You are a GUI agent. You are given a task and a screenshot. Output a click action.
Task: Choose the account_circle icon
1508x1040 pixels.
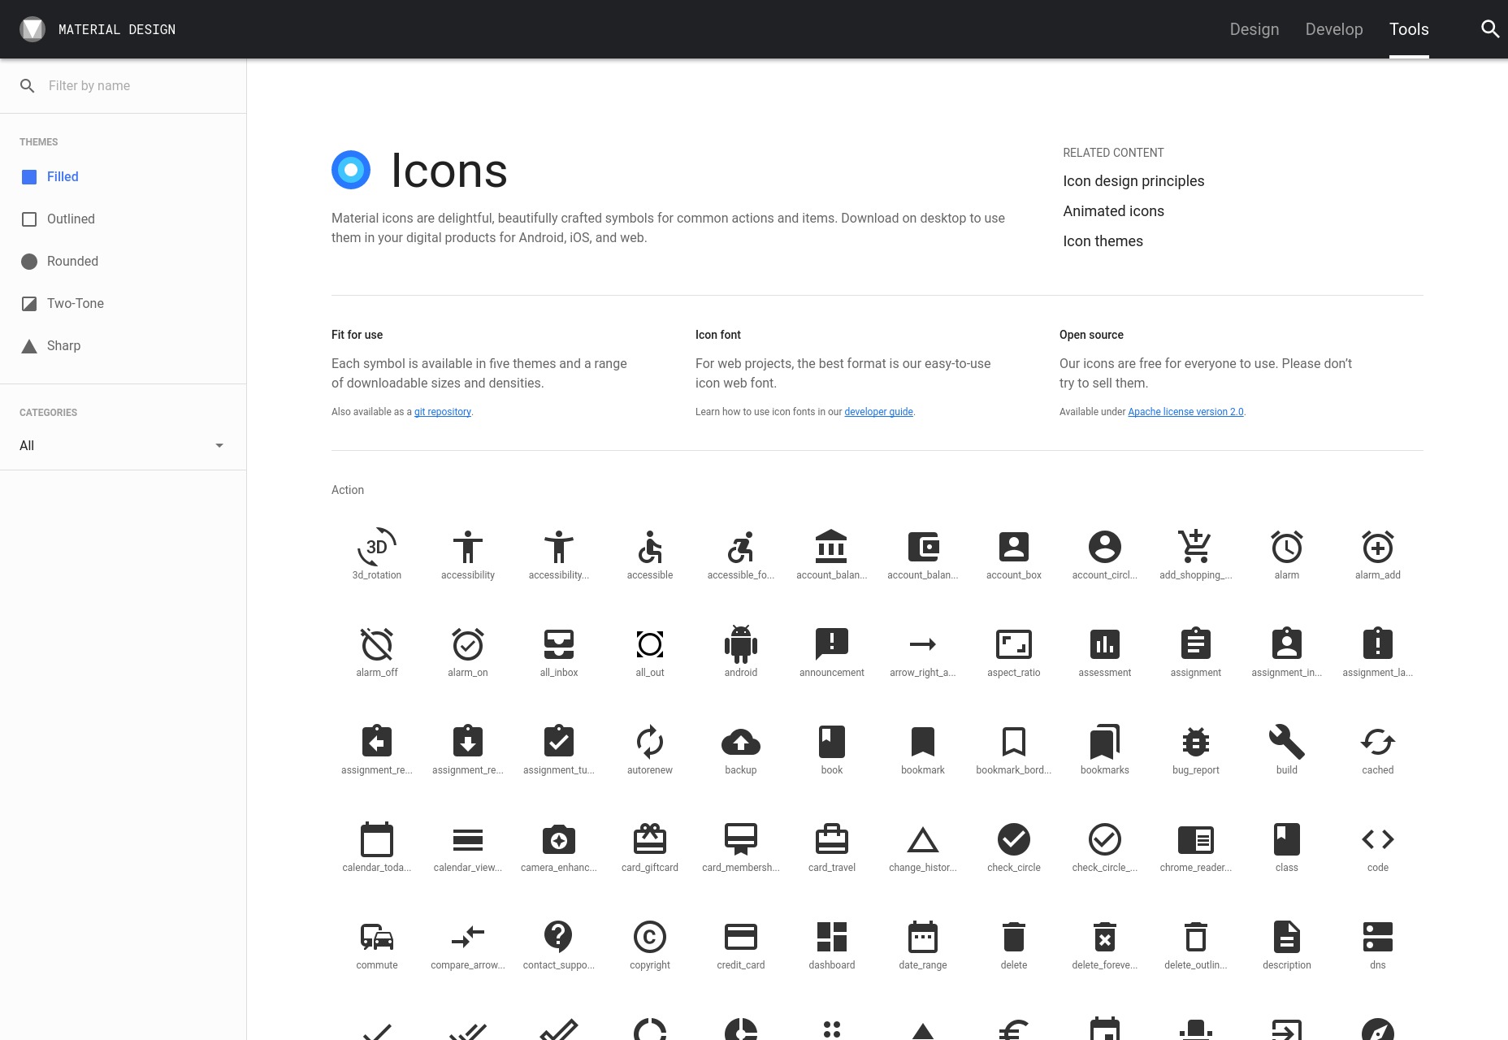pyautogui.click(x=1105, y=547)
